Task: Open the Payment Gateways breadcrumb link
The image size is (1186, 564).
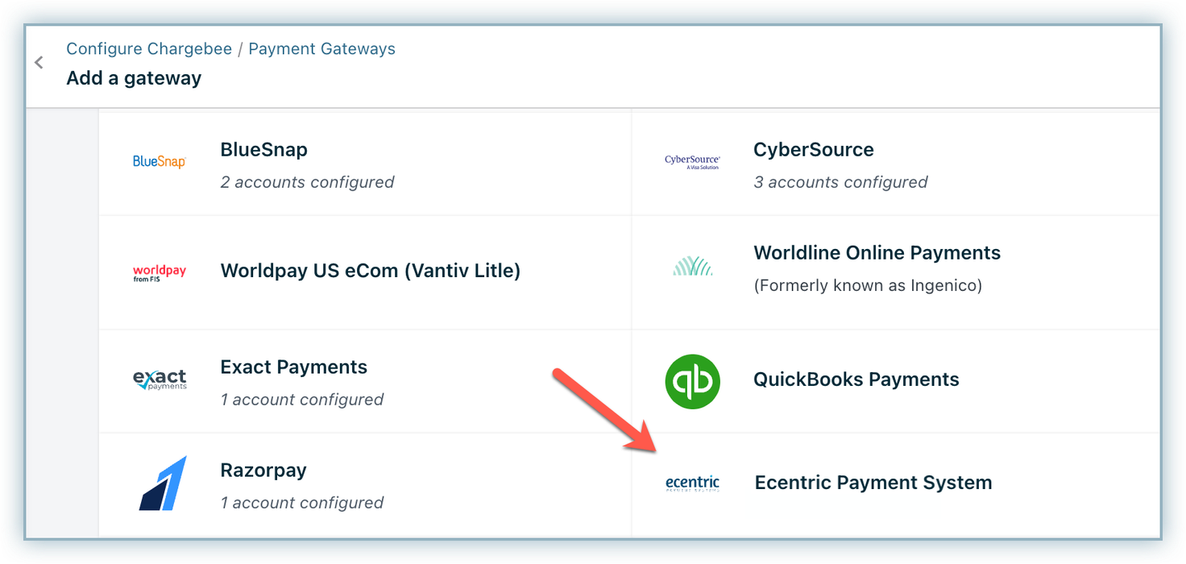Action: coord(321,49)
